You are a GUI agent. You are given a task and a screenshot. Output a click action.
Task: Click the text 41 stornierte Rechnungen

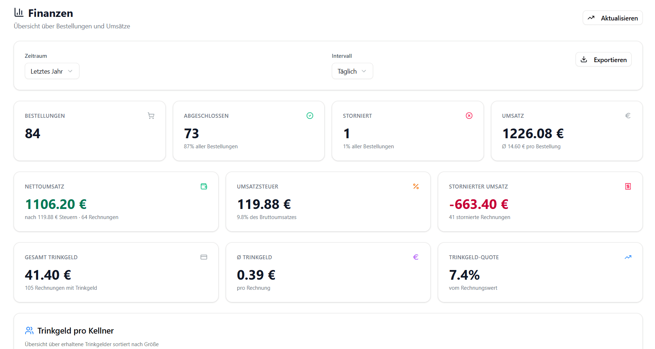(480, 217)
